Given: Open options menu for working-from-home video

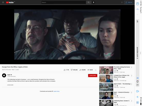Looking at the screenshot, I should [x=132, y=67].
